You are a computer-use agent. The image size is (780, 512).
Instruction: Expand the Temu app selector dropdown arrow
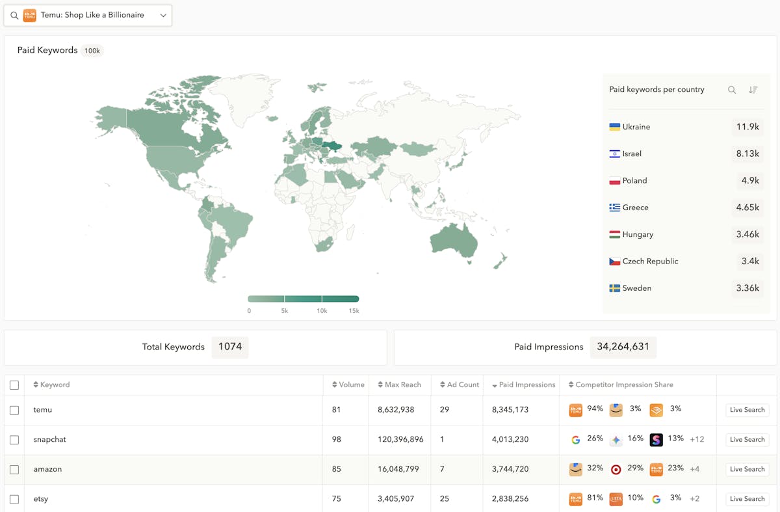(163, 16)
